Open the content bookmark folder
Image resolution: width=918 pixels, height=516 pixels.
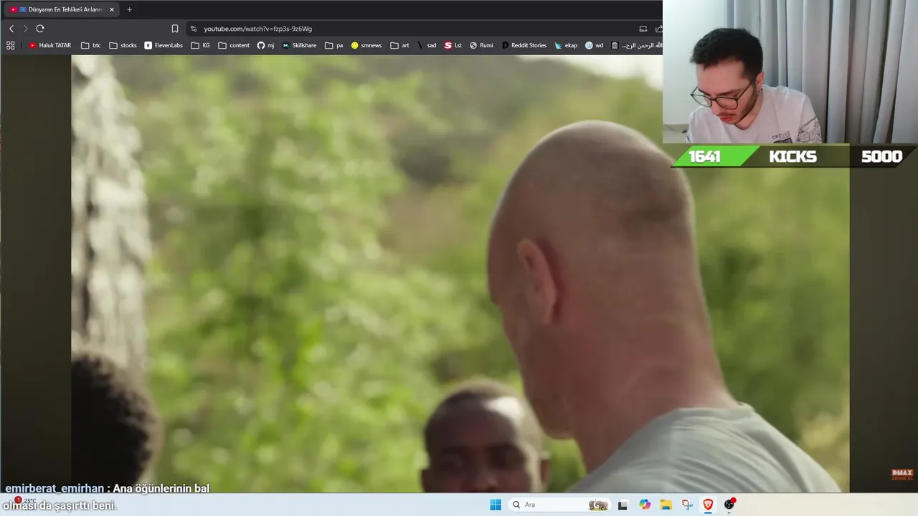234,45
